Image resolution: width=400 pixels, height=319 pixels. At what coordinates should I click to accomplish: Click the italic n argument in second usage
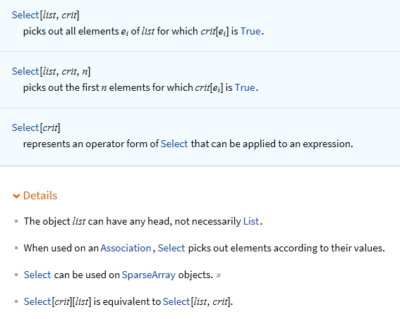[85, 72]
